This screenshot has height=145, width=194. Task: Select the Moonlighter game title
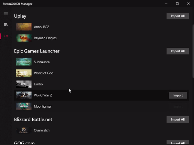coord(43,107)
